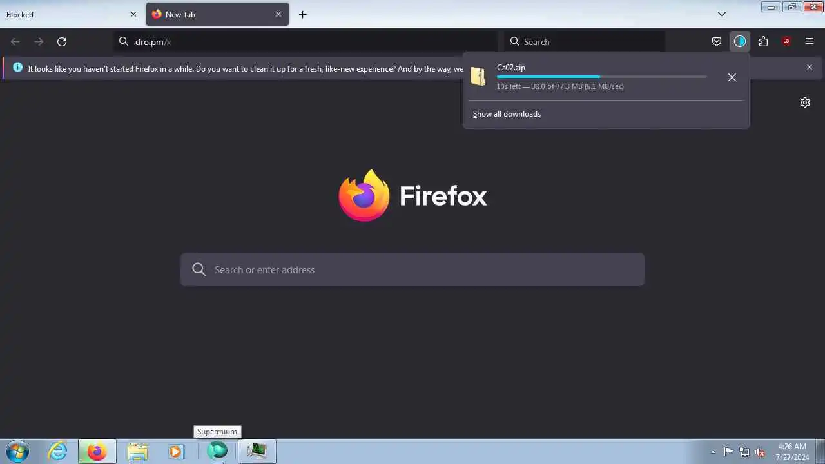Open Windows Explorer from taskbar
Screen dimensions: 825x464
tap(137, 451)
